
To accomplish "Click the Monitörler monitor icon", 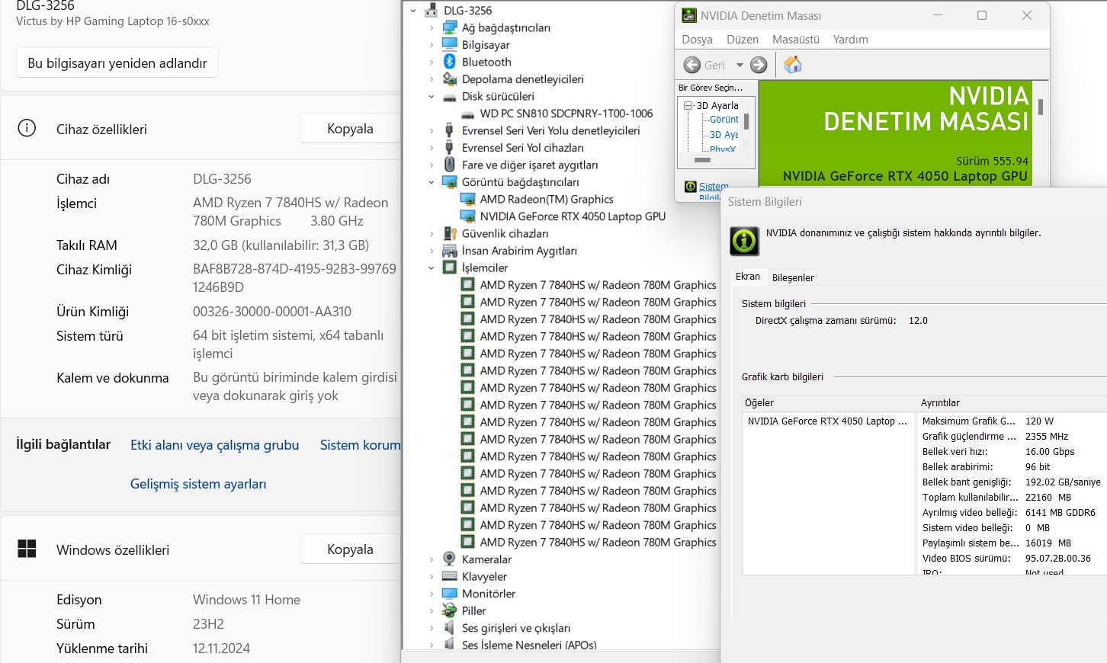I will (x=450, y=594).
